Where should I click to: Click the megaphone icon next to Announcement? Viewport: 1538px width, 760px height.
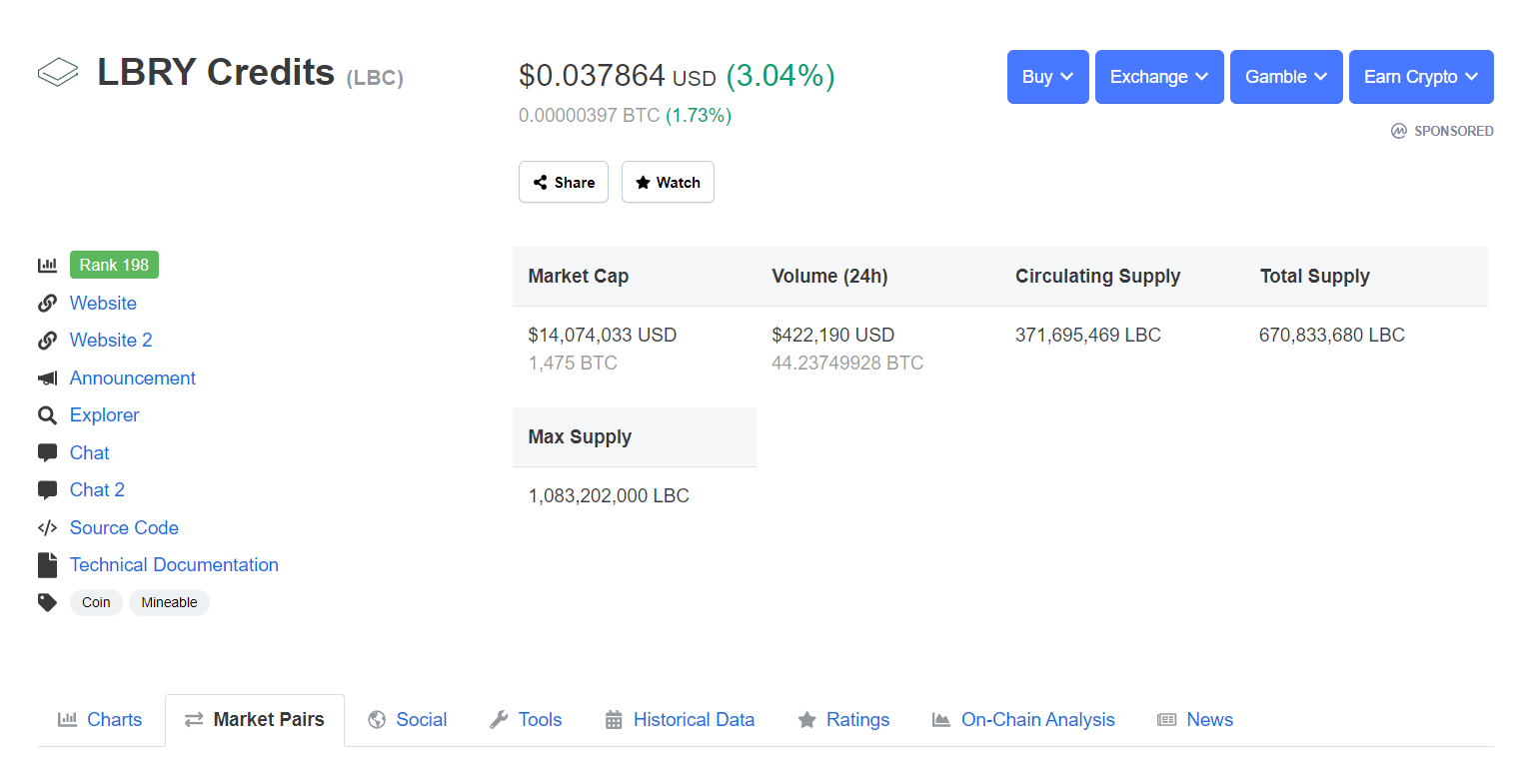[47, 379]
